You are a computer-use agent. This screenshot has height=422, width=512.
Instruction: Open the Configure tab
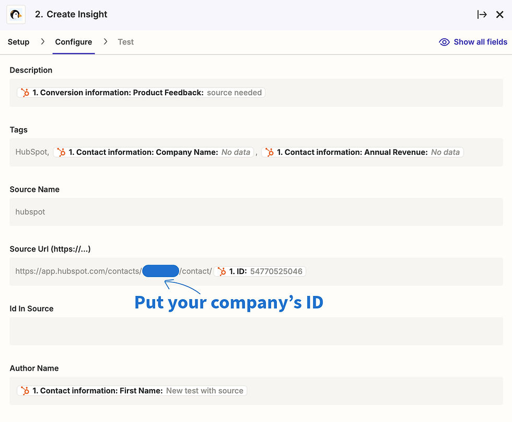(x=74, y=42)
